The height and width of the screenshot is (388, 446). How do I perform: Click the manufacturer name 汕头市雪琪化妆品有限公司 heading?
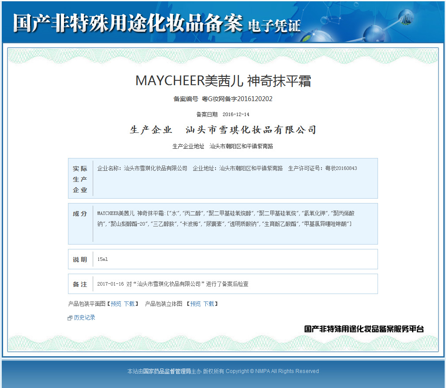pos(251,130)
